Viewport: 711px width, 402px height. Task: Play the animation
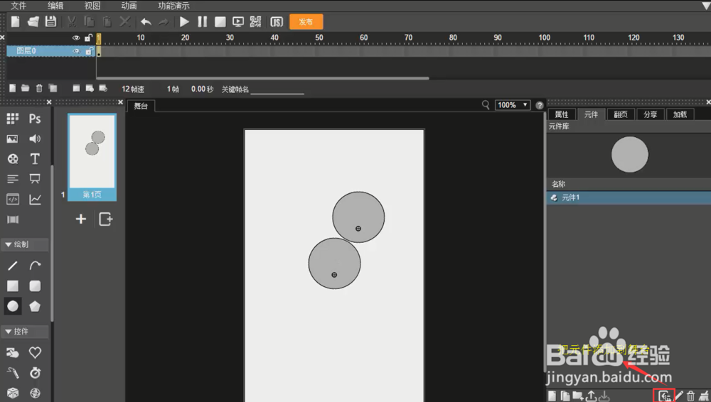click(x=184, y=22)
